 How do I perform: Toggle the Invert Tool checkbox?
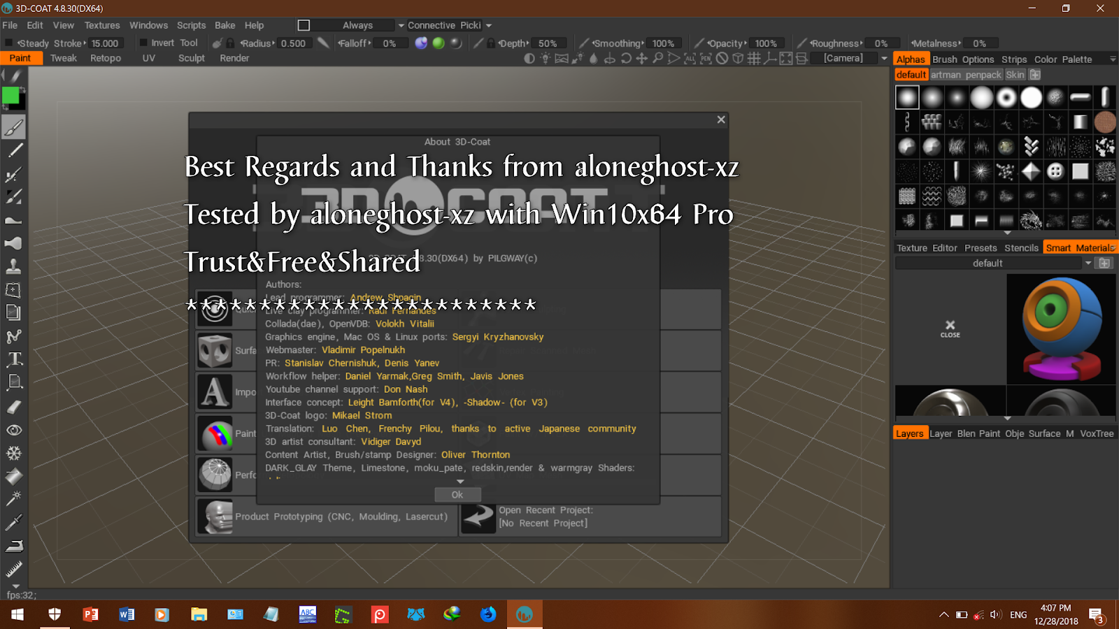pyautogui.click(x=143, y=43)
